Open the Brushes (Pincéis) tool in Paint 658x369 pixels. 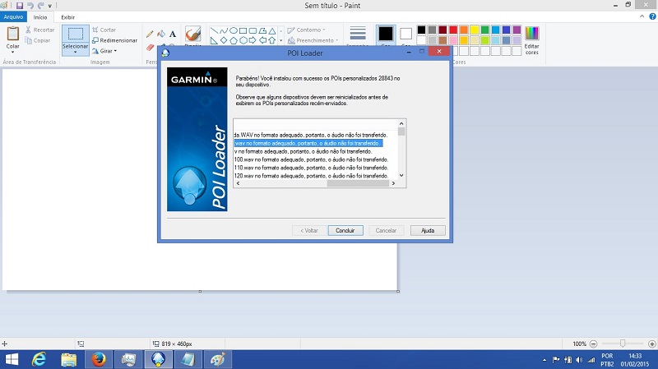(193, 34)
